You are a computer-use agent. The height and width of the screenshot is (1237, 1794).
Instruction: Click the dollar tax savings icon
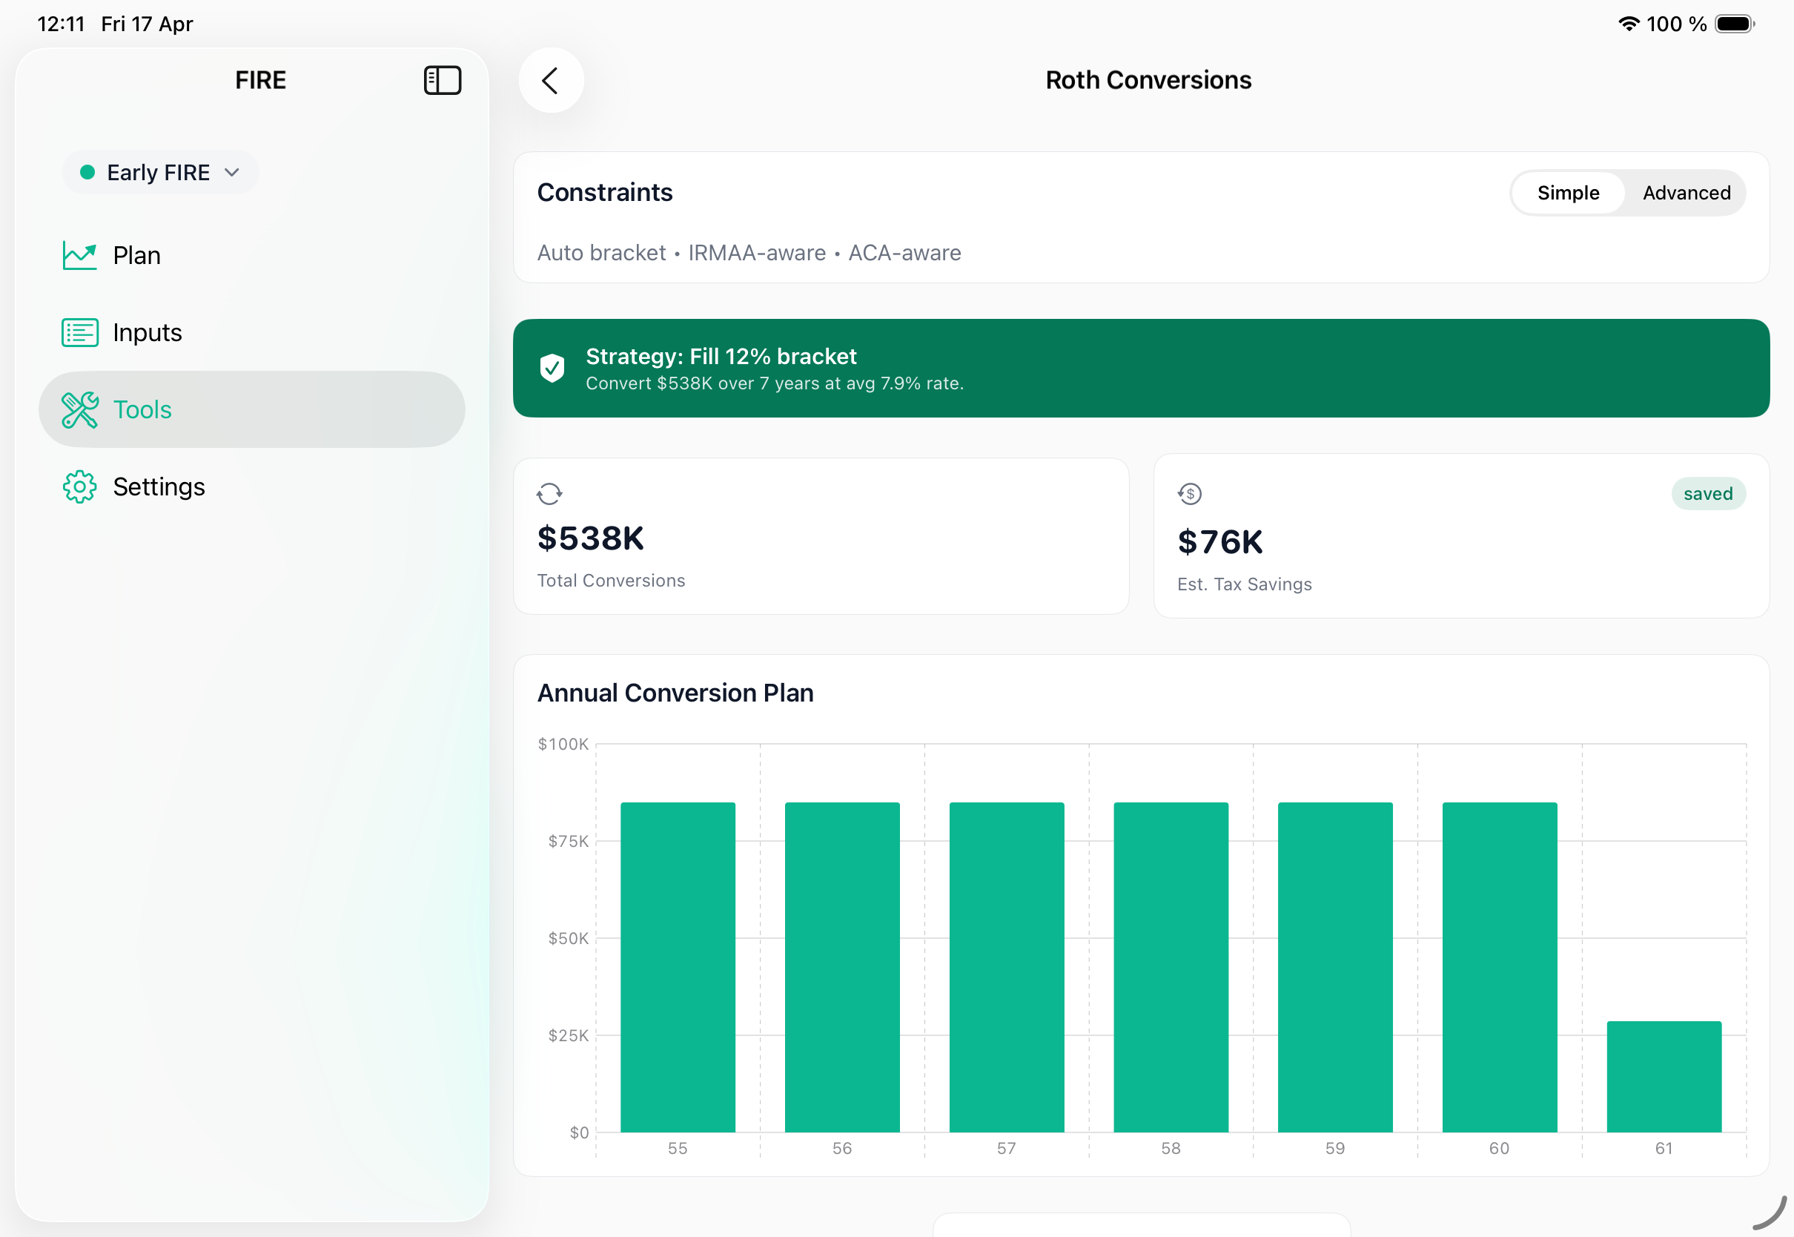[x=1189, y=494]
